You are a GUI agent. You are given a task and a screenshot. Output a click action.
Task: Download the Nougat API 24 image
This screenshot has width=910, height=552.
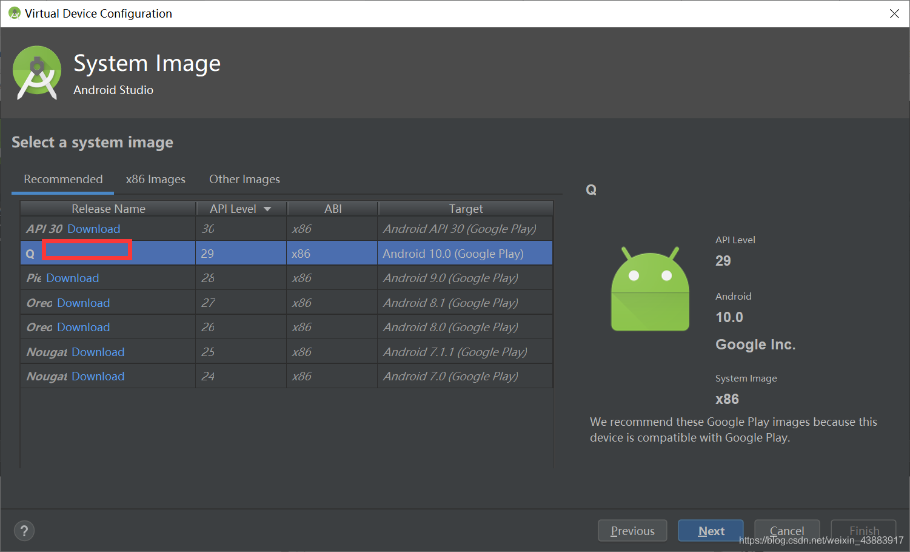(x=98, y=376)
